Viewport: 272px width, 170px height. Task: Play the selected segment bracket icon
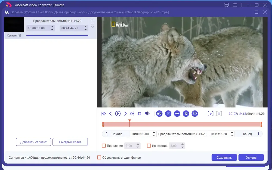[211, 114]
